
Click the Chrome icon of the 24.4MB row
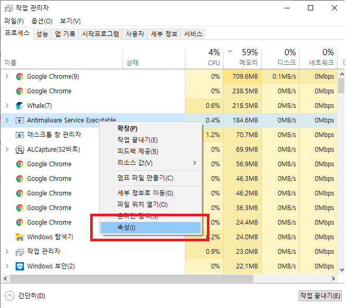pos(20,223)
